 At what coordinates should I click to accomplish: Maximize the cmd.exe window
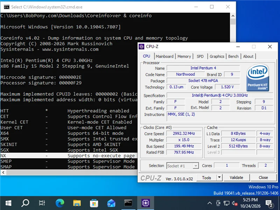coord(212,7)
